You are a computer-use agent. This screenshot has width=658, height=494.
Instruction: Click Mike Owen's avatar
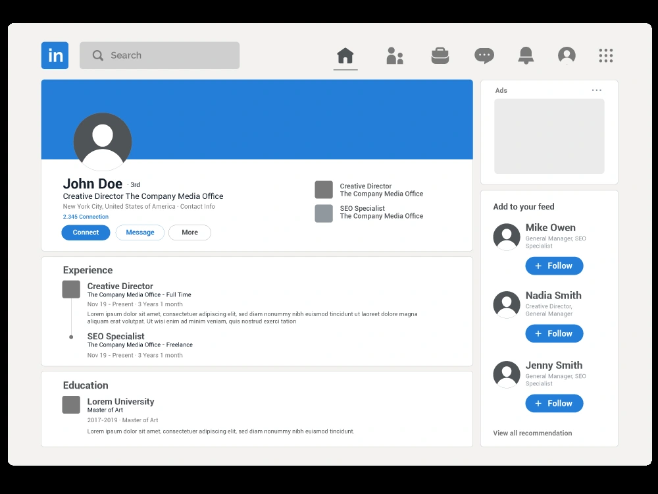point(507,237)
